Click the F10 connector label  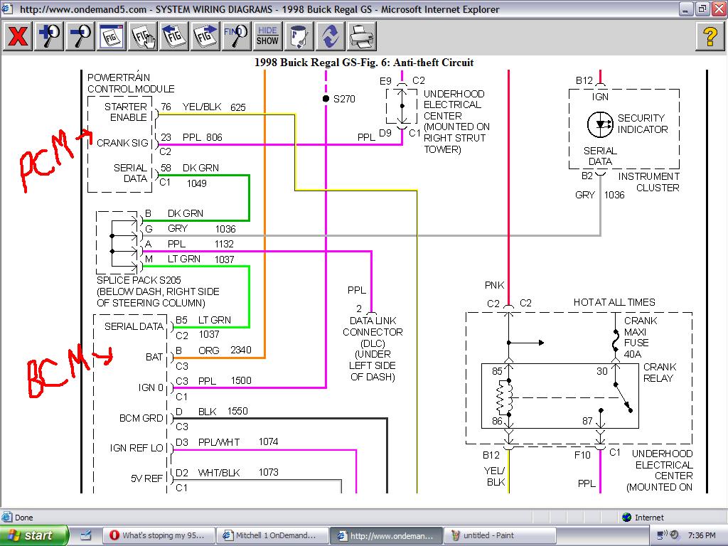[x=582, y=455]
